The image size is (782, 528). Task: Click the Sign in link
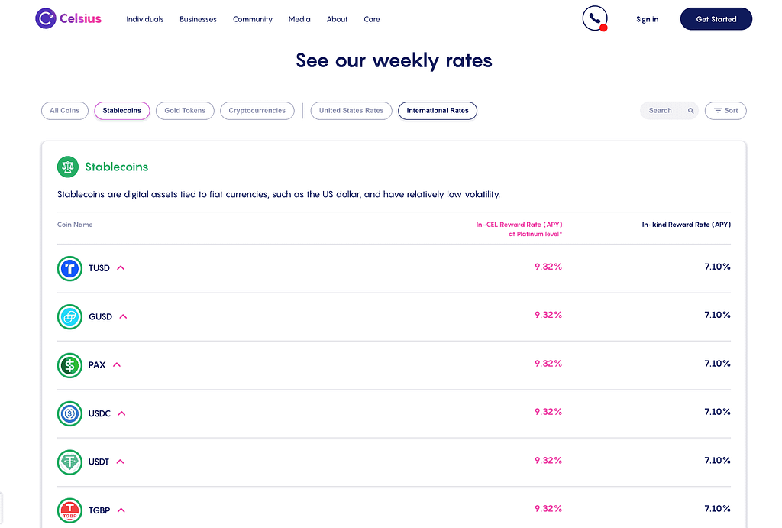(x=648, y=19)
